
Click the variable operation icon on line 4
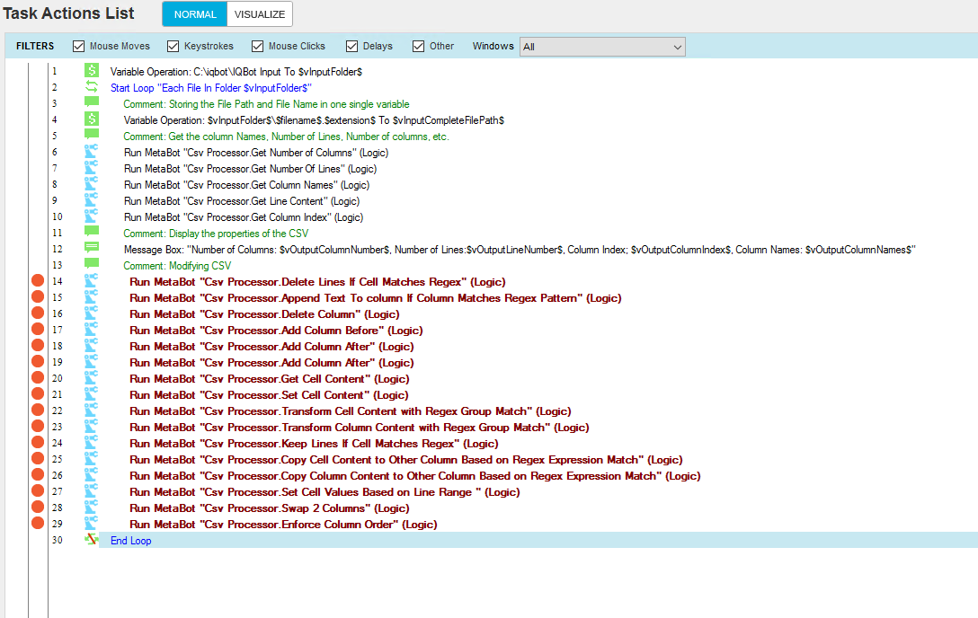point(92,119)
